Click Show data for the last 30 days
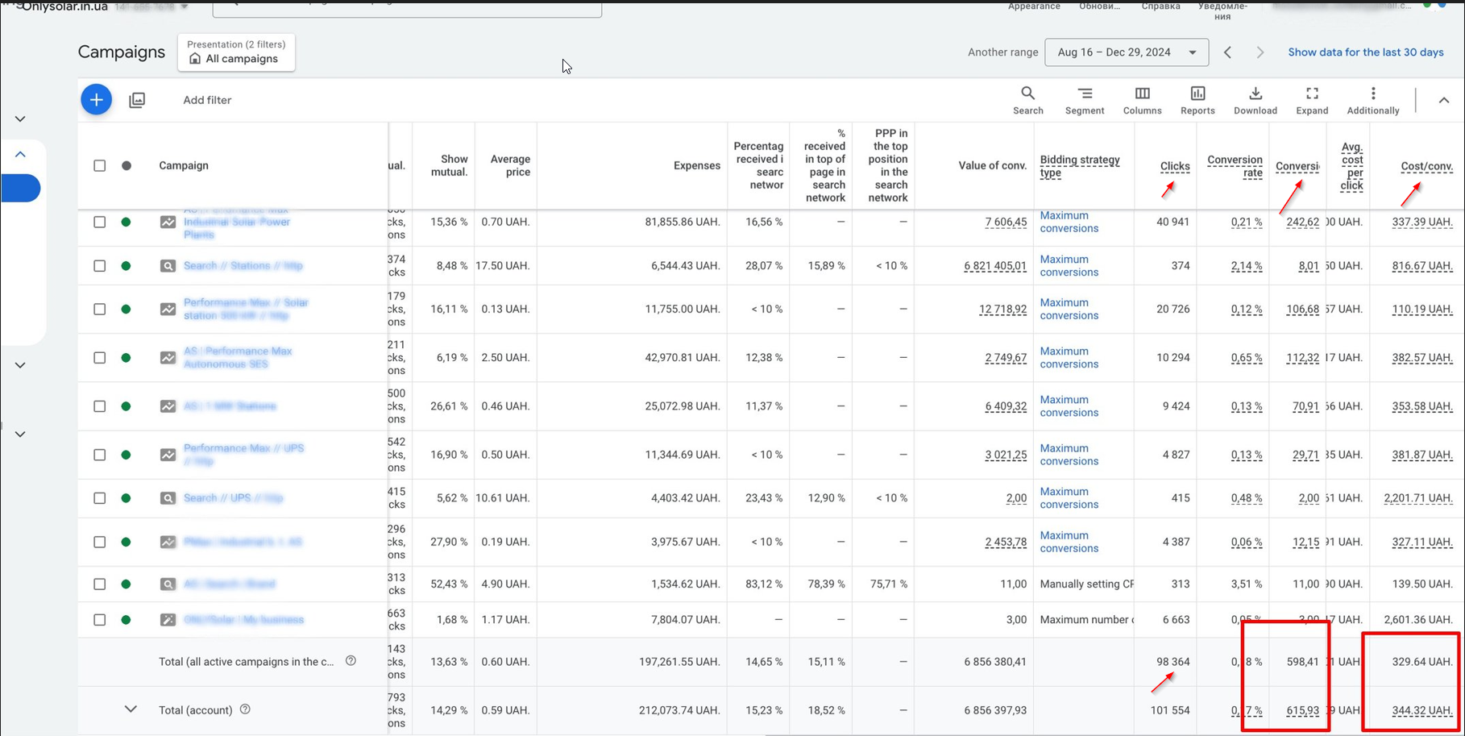The width and height of the screenshot is (1465, 736). pyautogui.click(x=1365, y=52)
